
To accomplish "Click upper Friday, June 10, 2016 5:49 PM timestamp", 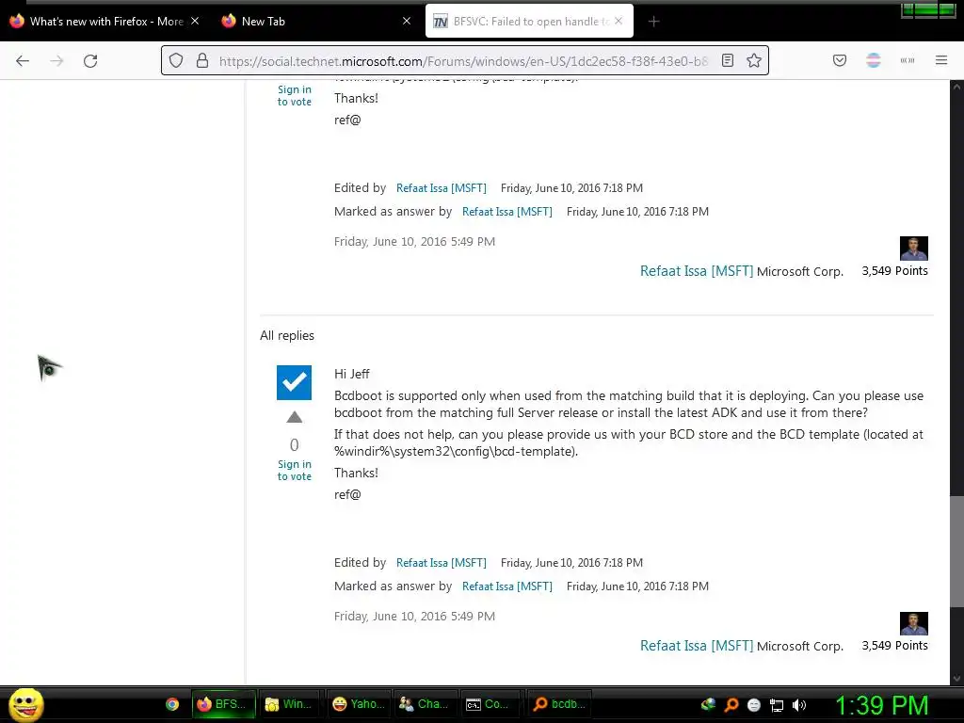I will point(414,242).
